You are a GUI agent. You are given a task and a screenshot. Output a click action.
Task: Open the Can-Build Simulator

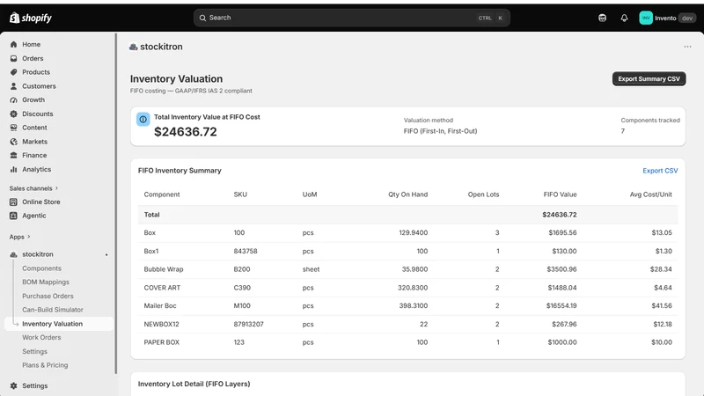point(53,310)
